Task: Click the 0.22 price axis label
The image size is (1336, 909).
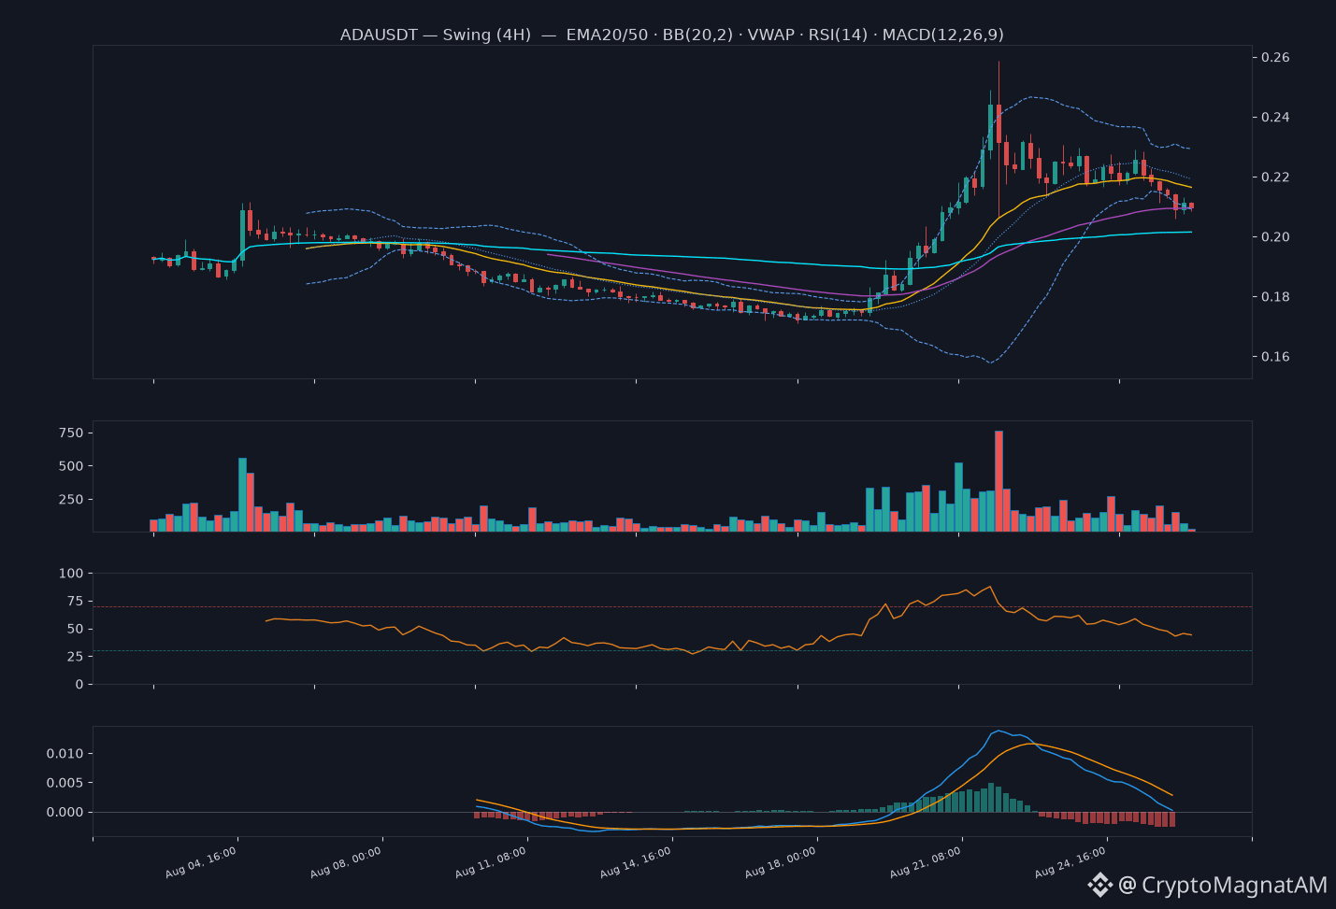Action: coord(1275,178)
